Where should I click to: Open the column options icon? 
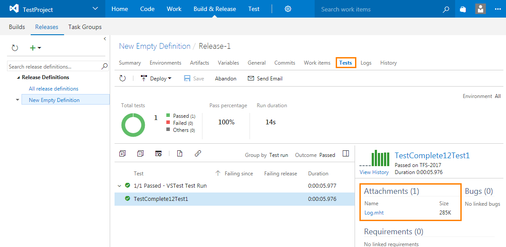click(x=159, y=153)
